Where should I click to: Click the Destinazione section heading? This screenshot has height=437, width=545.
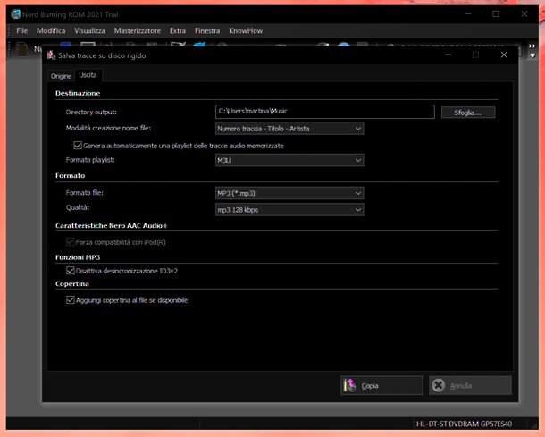[x=78, y=93]
